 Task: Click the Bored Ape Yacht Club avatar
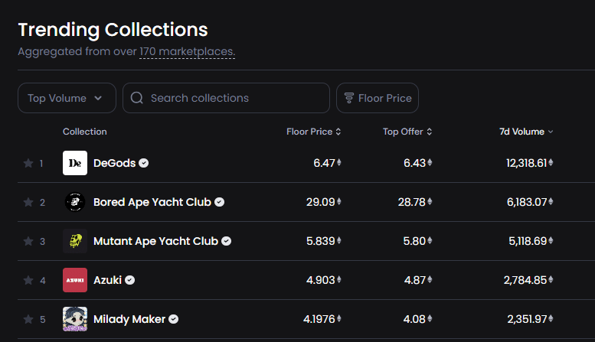click(75, 202)
